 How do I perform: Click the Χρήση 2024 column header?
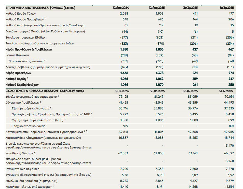point(120,8)
